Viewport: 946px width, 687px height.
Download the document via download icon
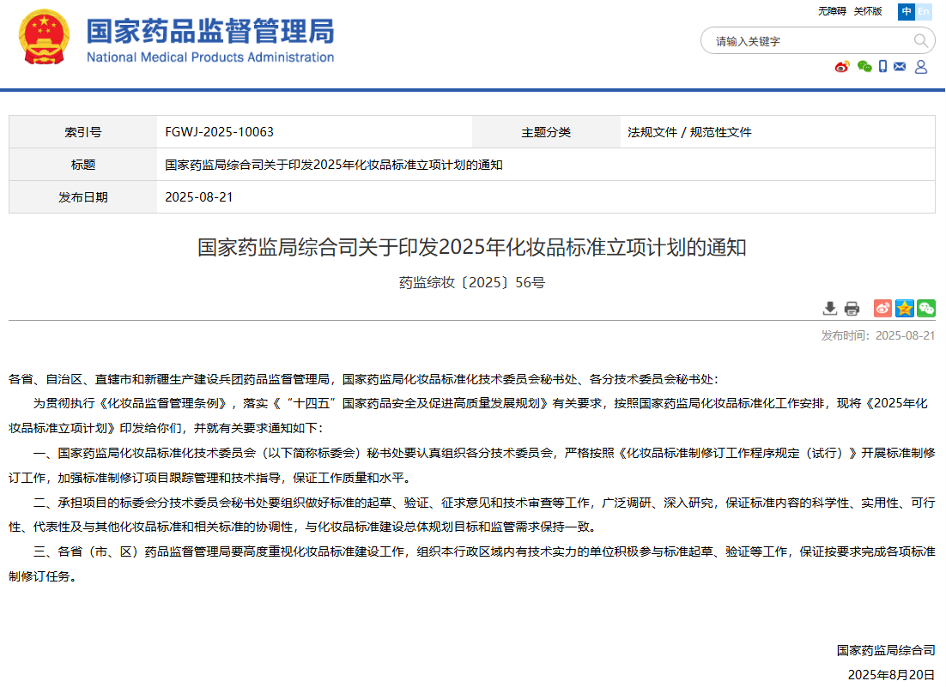tap(830, 309)
